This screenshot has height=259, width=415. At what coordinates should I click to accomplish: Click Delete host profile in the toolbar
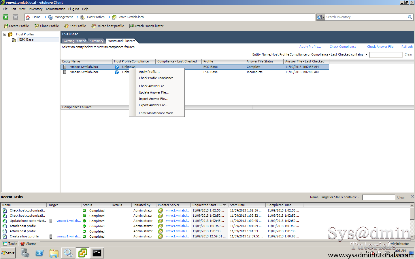pyautogui.click(x=107, y=26)
